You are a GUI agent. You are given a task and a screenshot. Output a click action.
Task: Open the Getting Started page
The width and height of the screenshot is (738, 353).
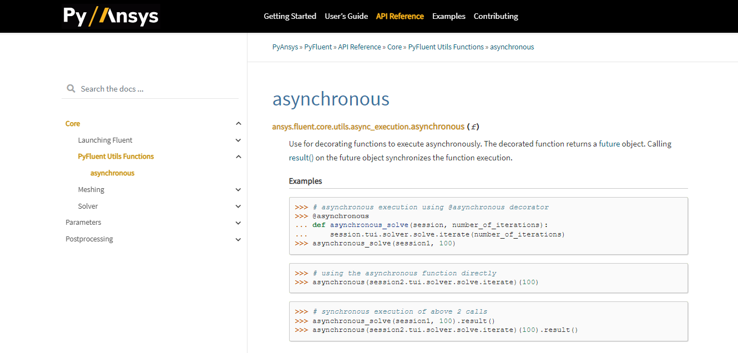pyautogui.click(x=290, y=16)
